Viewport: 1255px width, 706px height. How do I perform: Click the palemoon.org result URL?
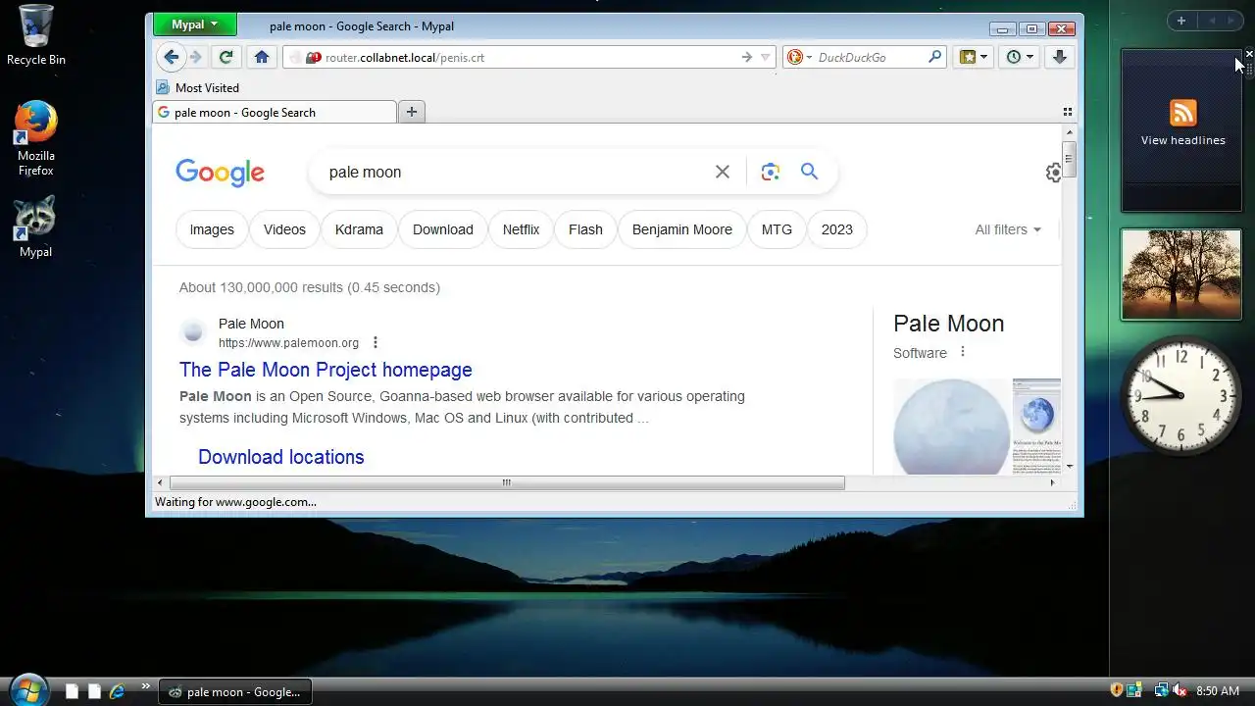tap(288, 343)
